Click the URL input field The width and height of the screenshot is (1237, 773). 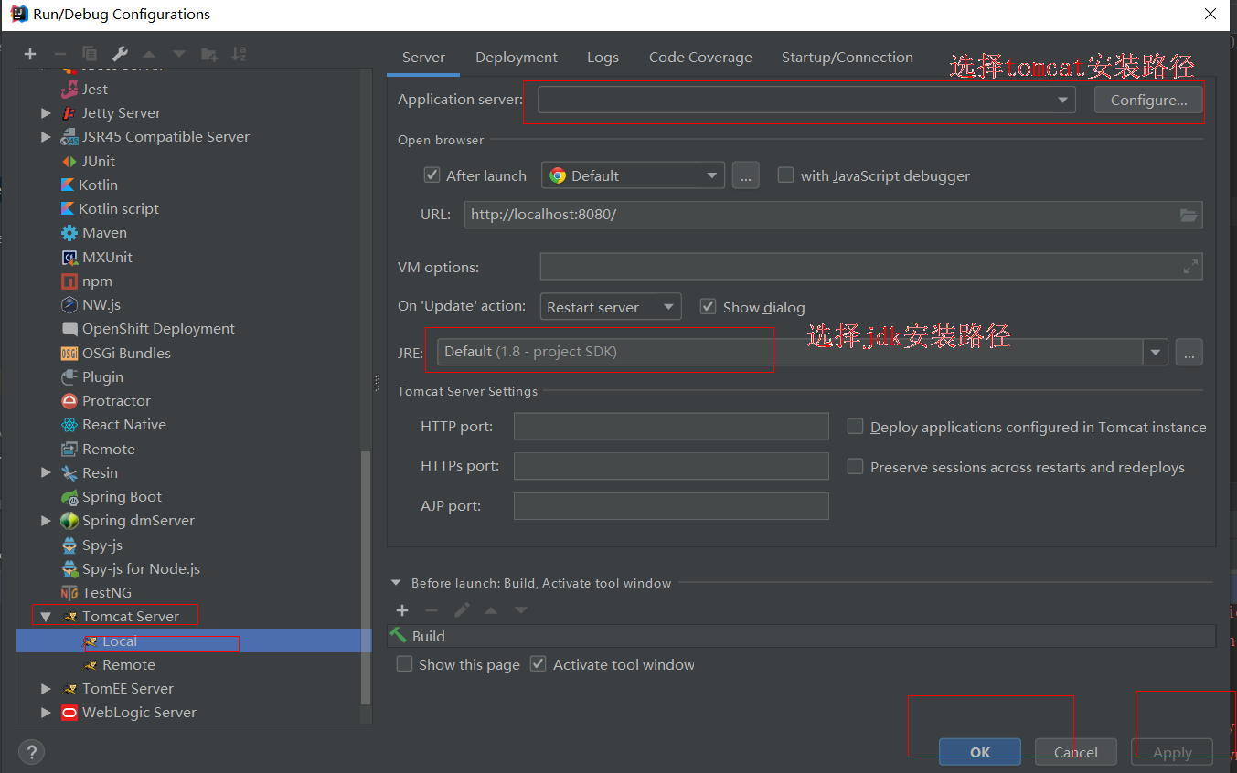click(x=833, y=215)
